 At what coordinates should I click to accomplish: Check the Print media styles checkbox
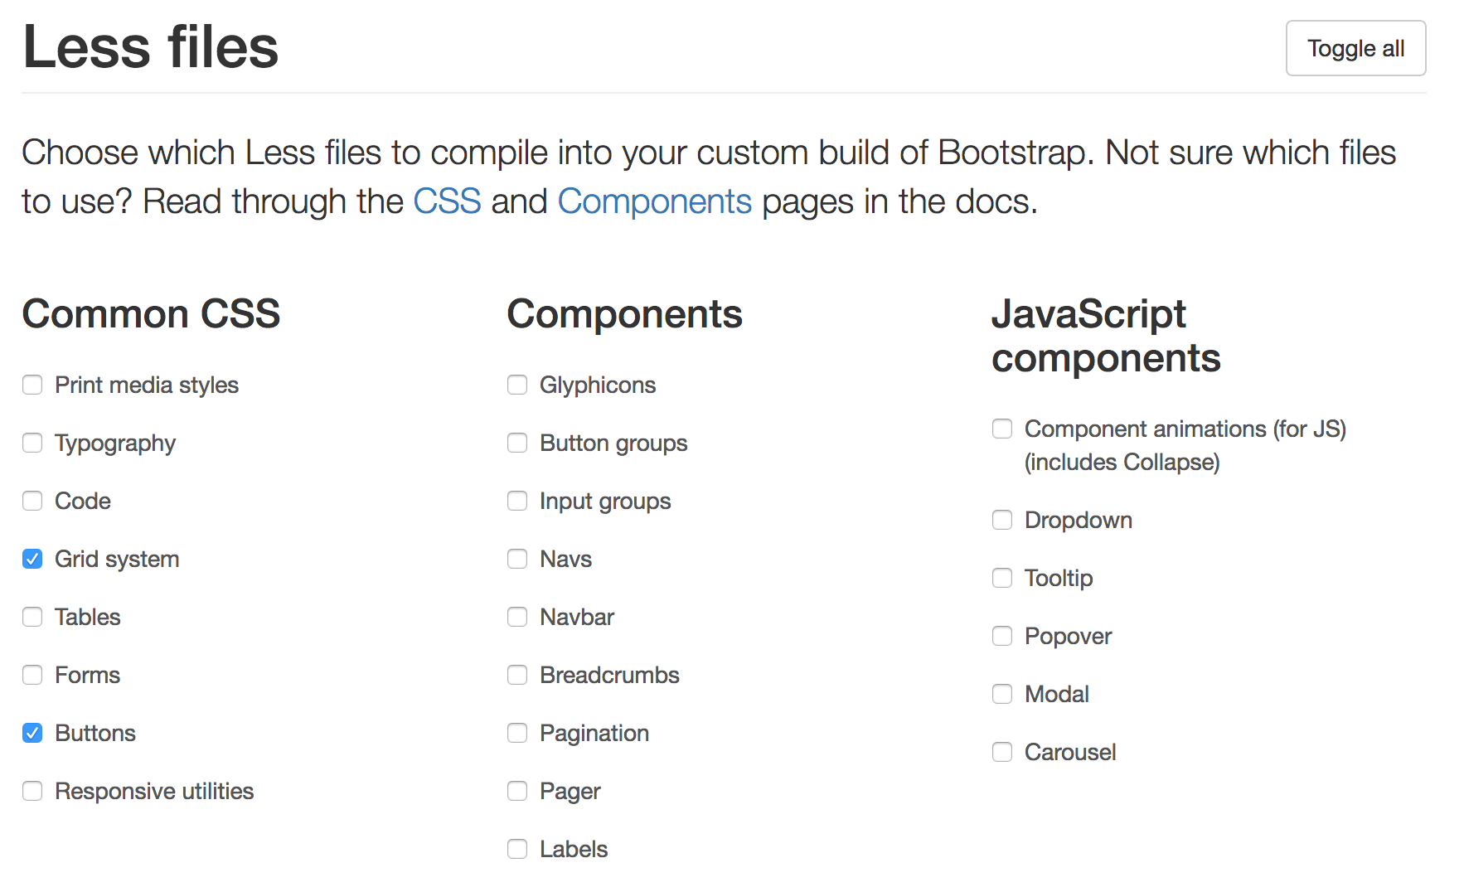coord(32,385)
